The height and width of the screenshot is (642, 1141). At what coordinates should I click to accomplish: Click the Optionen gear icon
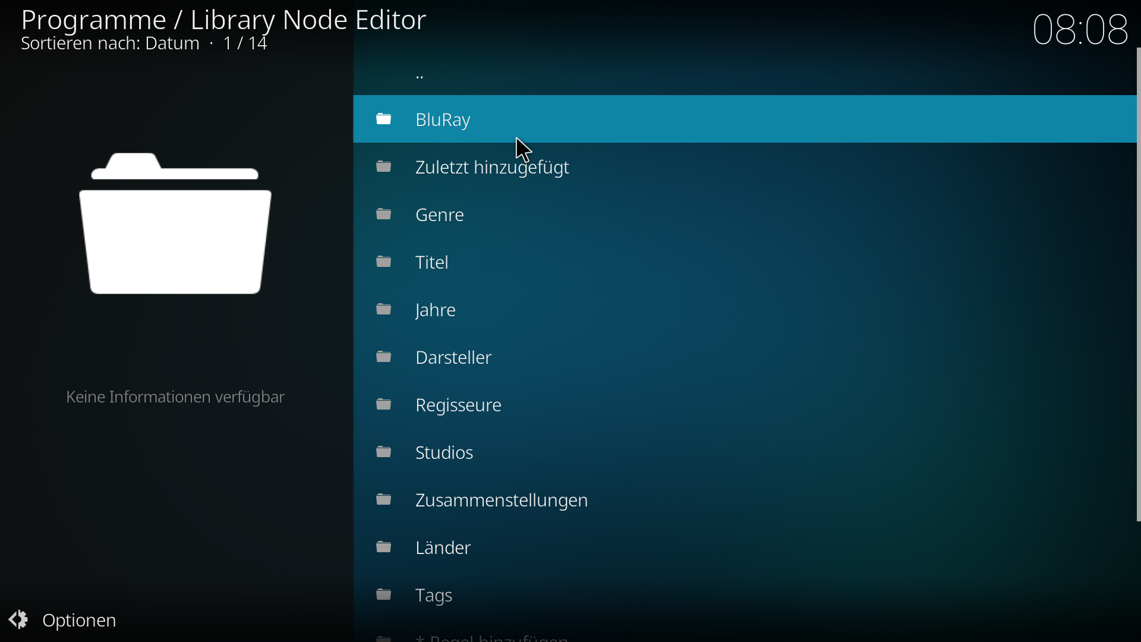[18, 620]
